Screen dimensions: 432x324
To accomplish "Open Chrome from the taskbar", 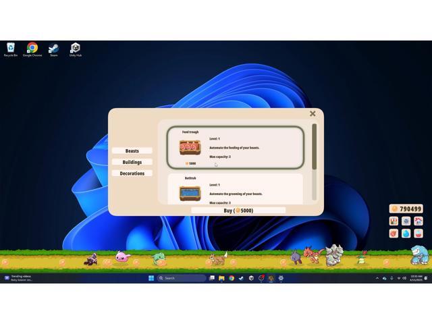I will coord(232,278).
